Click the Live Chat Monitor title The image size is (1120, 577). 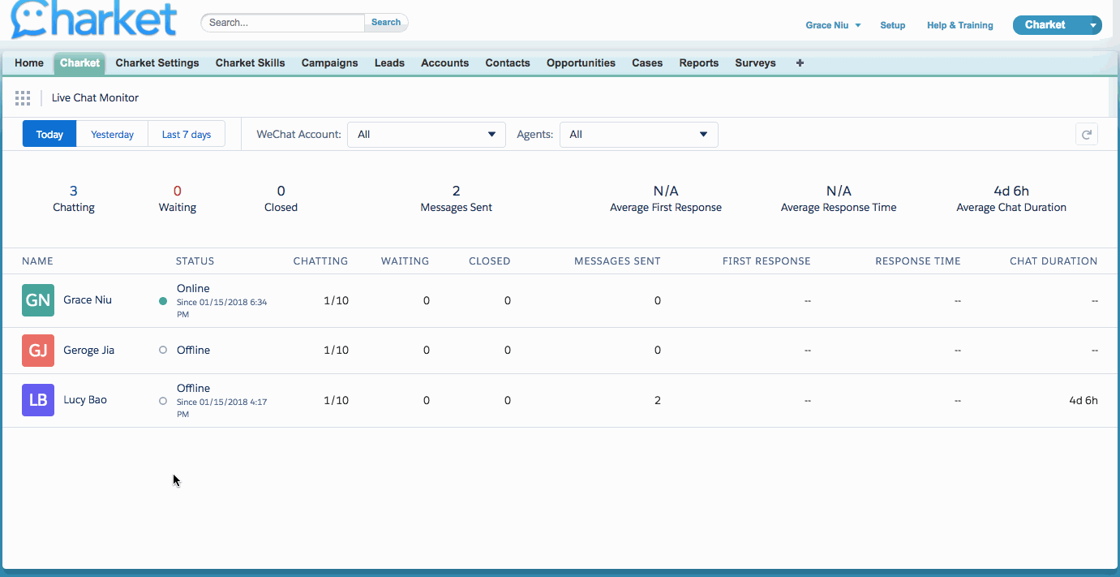[96, 98]
